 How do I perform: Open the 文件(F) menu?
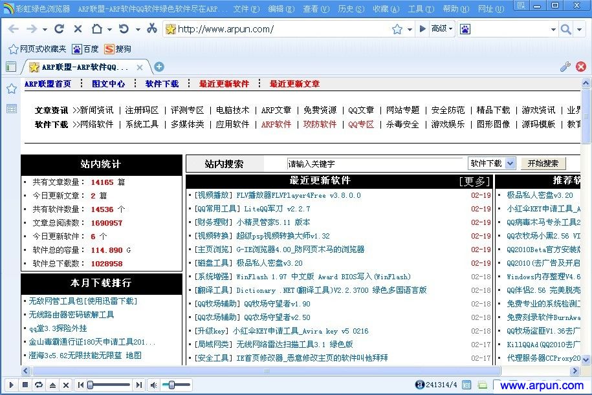pos(246,8)
